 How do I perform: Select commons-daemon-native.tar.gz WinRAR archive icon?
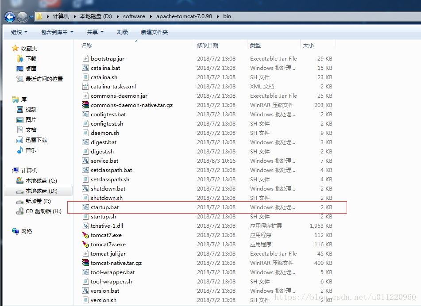(x=85, y=105)
